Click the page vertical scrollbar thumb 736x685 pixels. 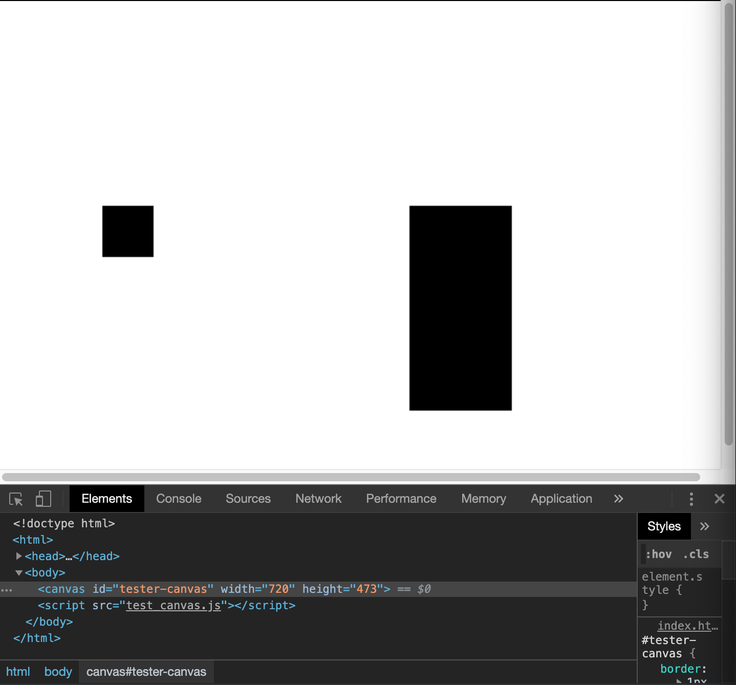729,224
